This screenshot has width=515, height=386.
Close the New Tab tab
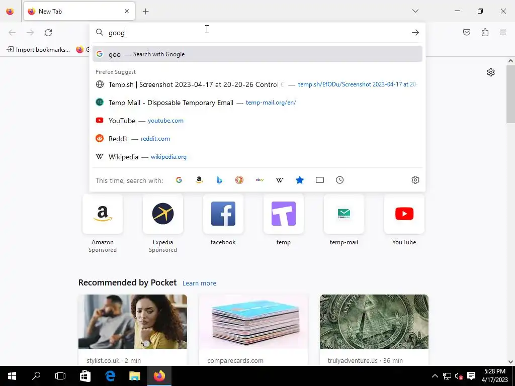[x=126, y=11]
